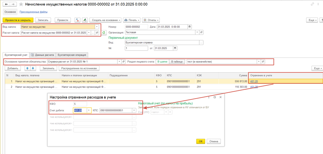Open the table's Еще menu

pos(317,68)
